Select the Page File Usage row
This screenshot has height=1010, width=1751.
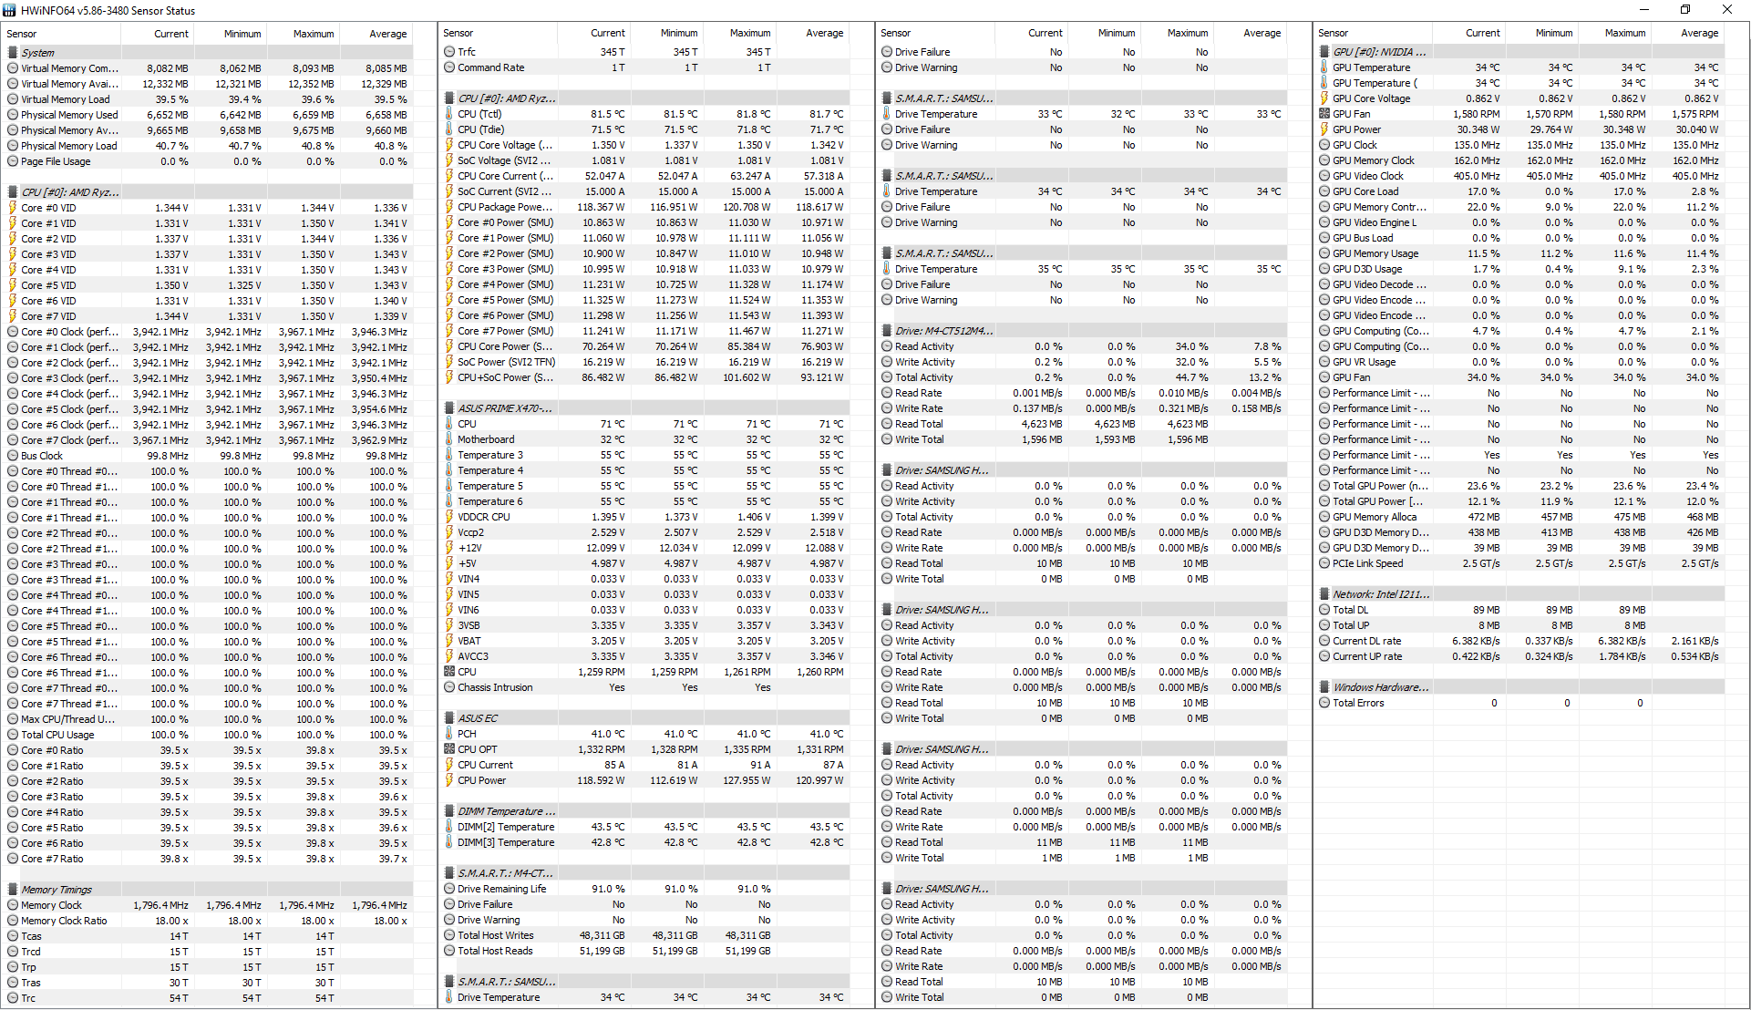(x=56, y=161)
